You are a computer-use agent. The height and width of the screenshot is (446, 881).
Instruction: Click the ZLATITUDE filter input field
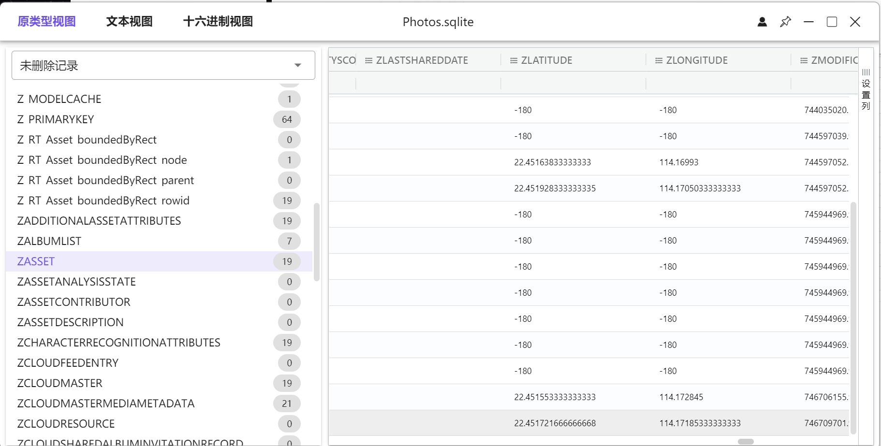point(573,83)
